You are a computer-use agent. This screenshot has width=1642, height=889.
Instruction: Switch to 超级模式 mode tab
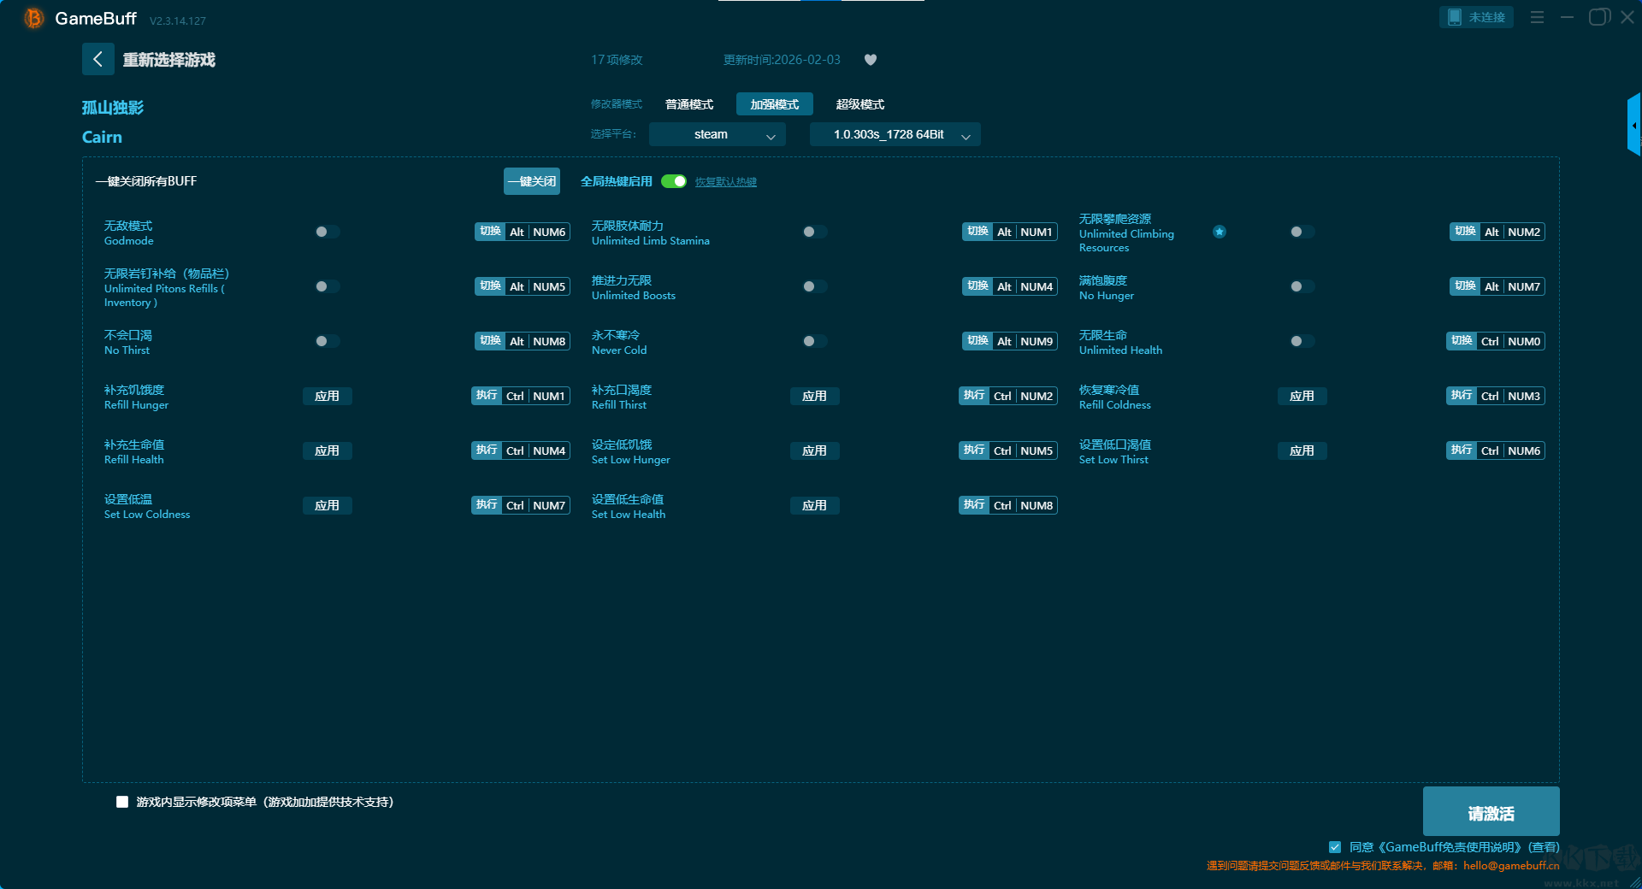[x=859, y=104]
